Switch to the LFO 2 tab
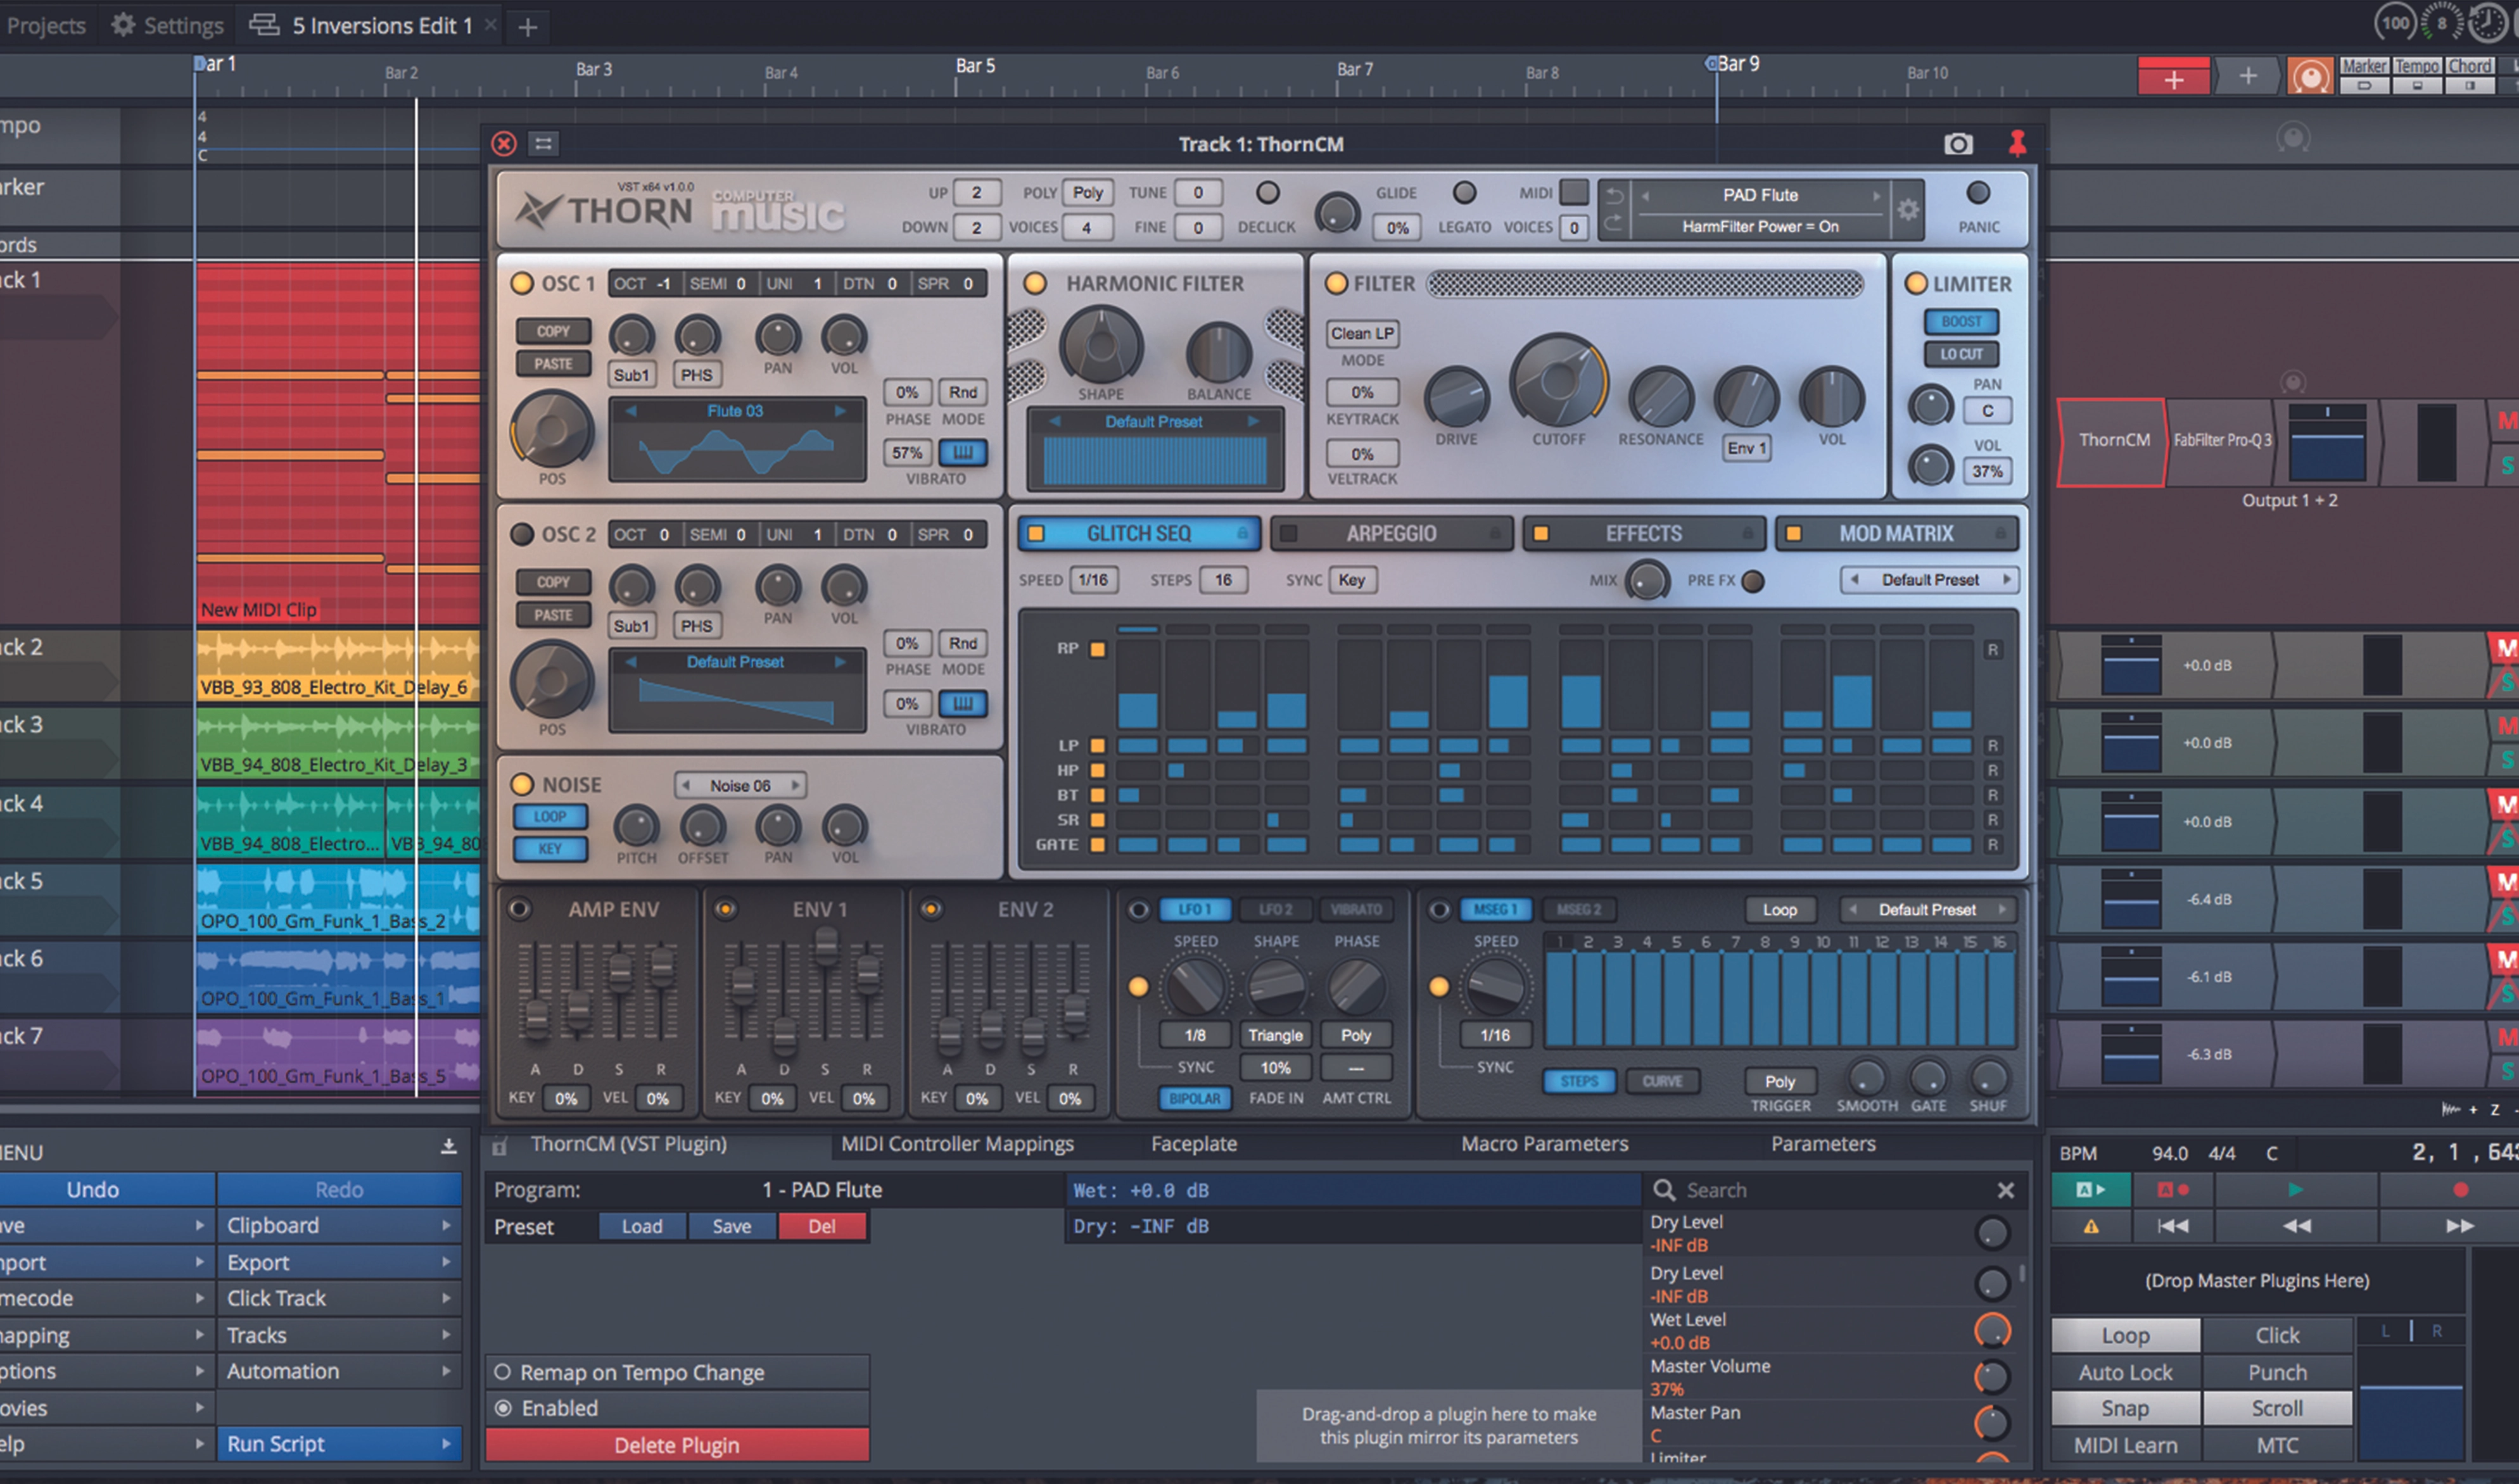Image resolution: width=2519 pixels, height=1484 pixels. [x=1276, y=910]
